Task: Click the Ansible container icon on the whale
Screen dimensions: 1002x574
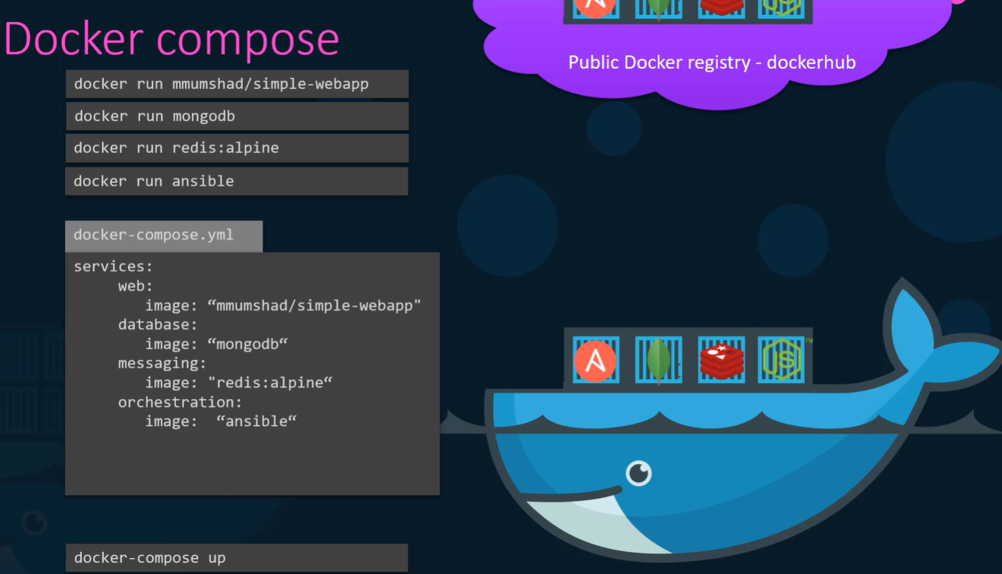Action: tap(595, 360)
